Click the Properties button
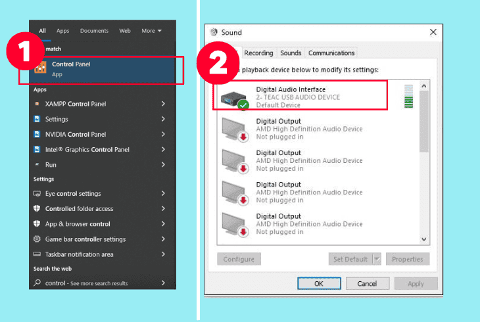480x322 pixels. point(408,259)
